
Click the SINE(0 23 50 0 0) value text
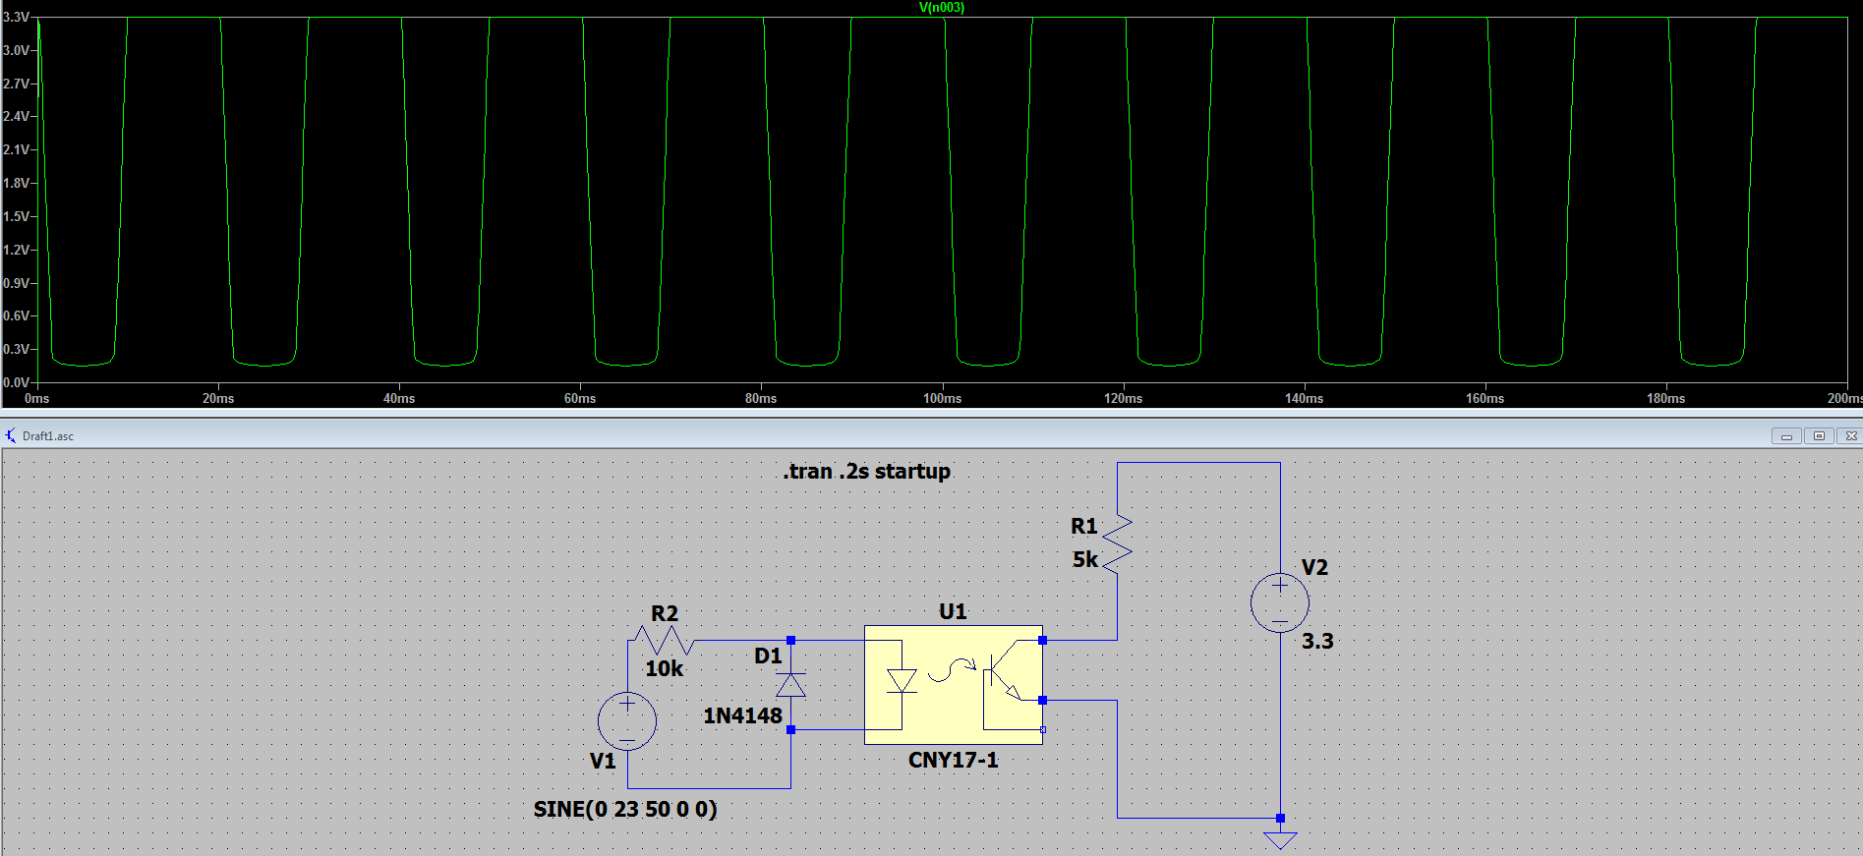pyautogui.click(x=625, y=809)
